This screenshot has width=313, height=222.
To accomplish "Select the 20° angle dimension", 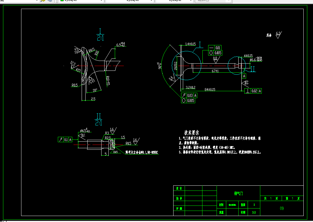I will point(95,90).
